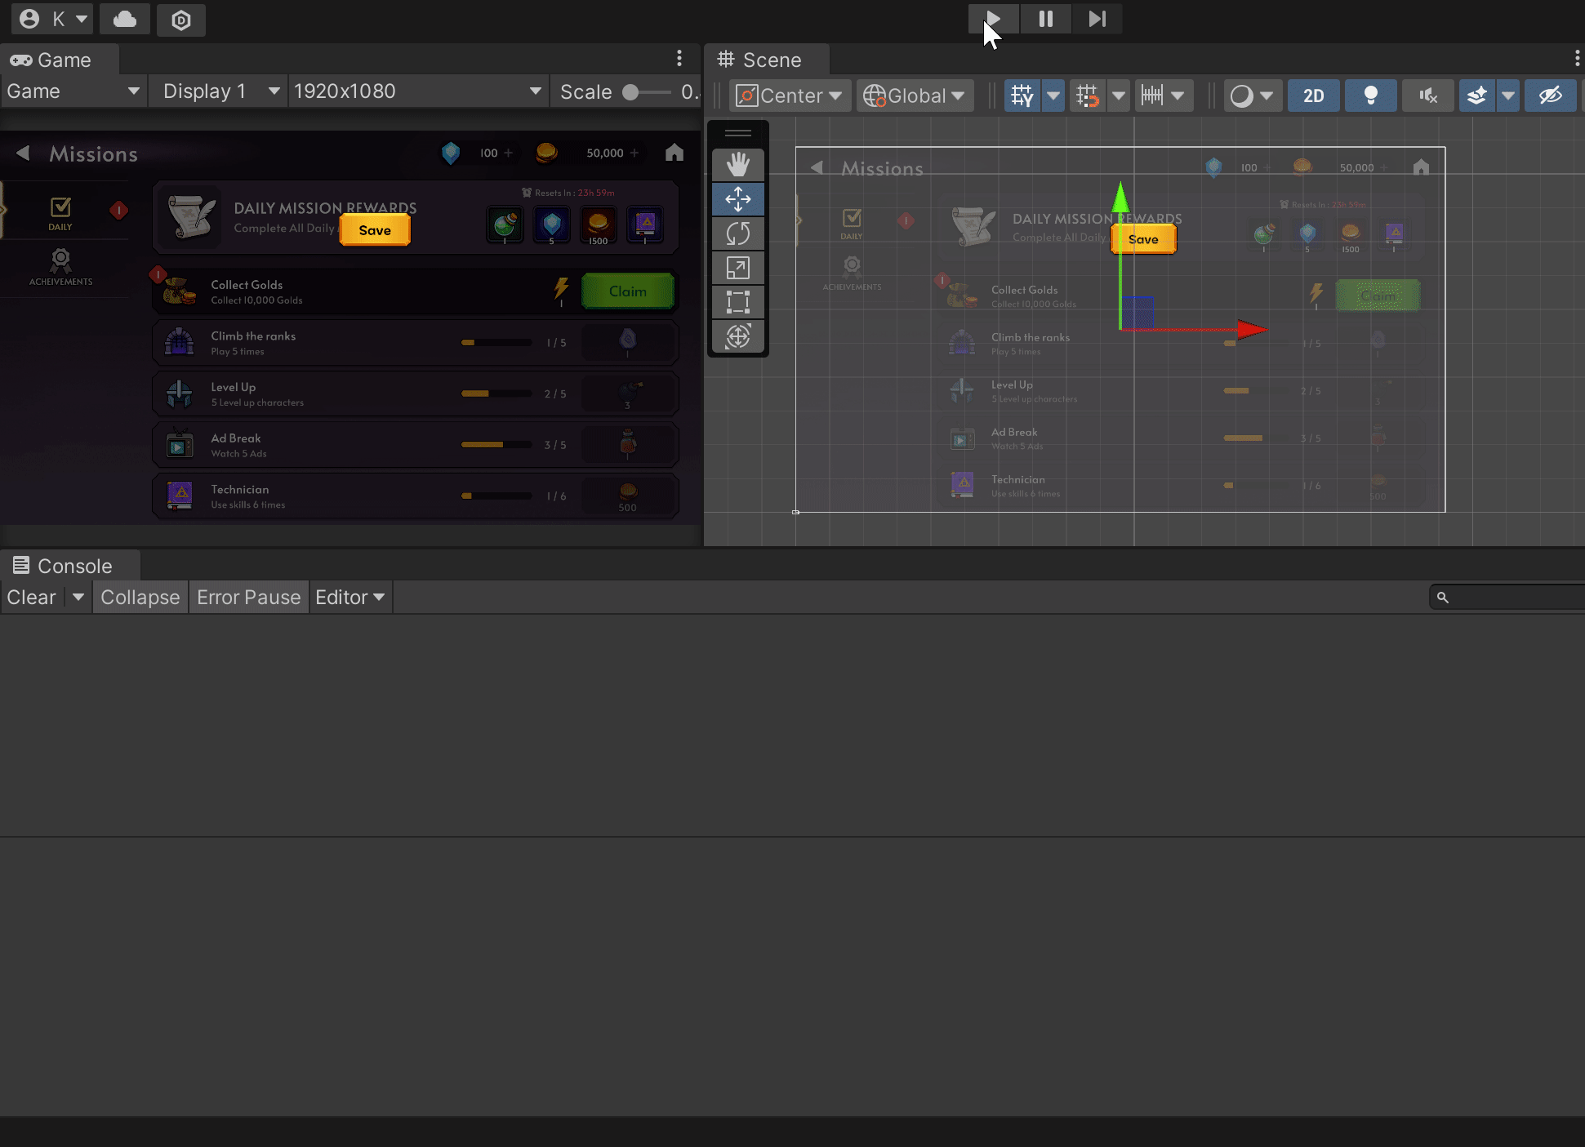Pause the game playback
The image size is (1585, 1147).
pyautogui.click(x=1045, y=19)
